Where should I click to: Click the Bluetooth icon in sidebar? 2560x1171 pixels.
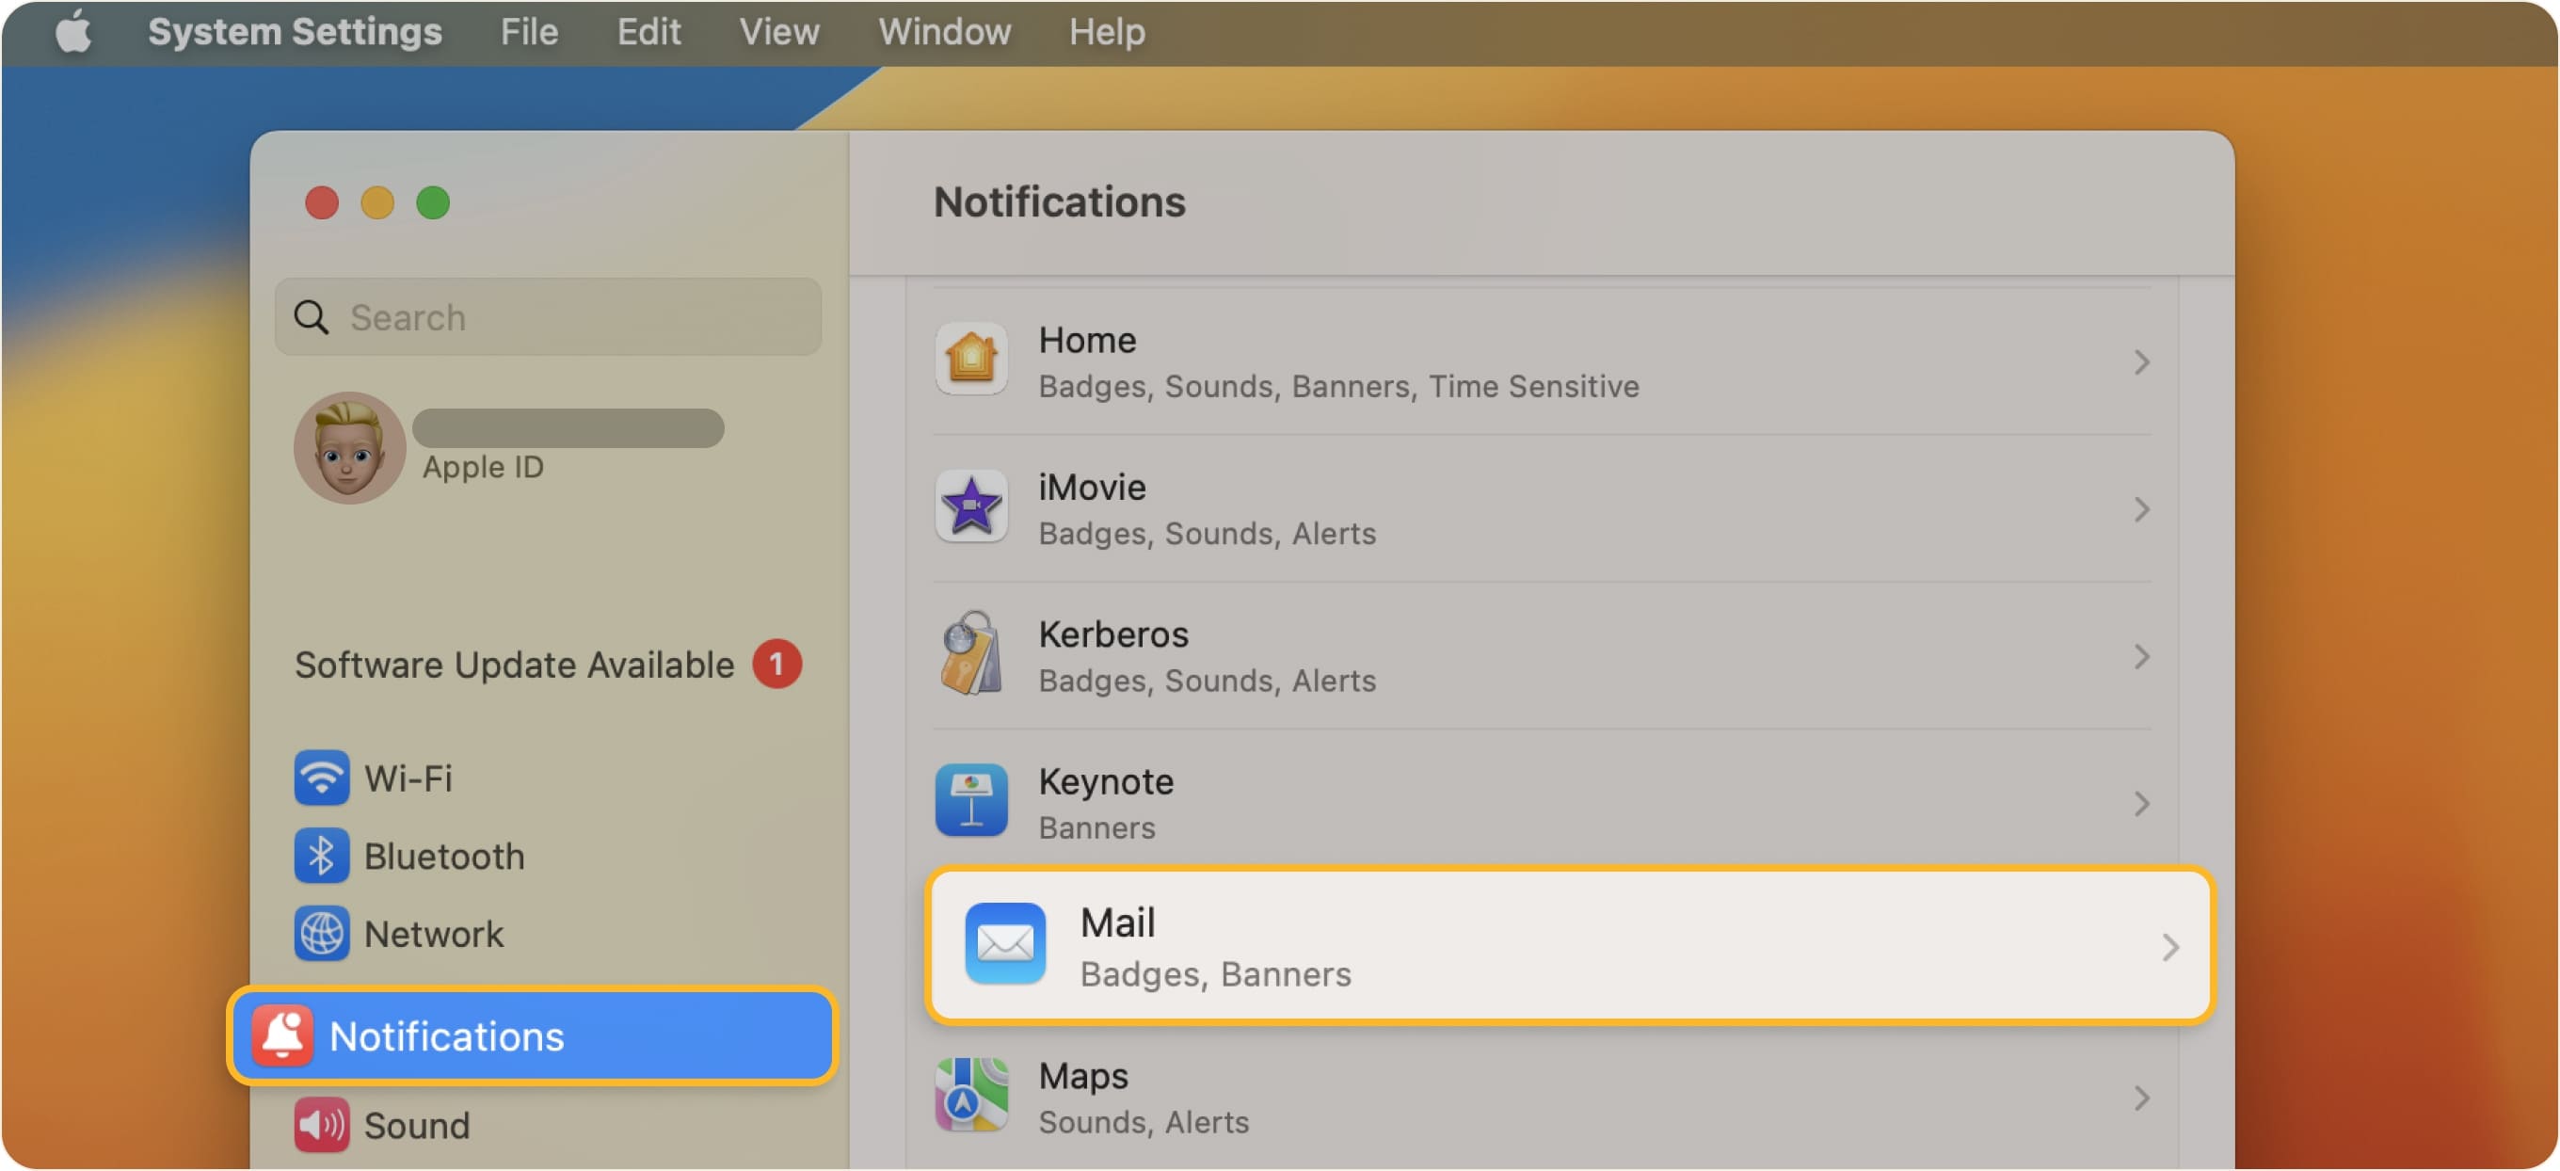click(x=320, y=856)
